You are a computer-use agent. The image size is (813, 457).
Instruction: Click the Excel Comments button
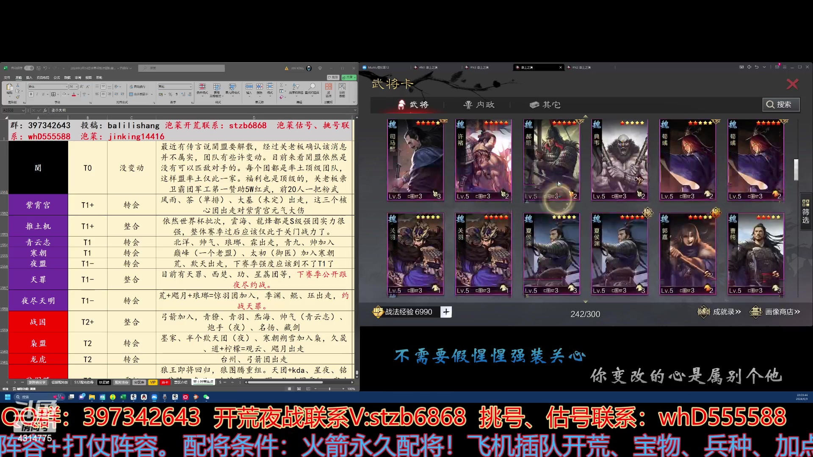click(333, 77)
